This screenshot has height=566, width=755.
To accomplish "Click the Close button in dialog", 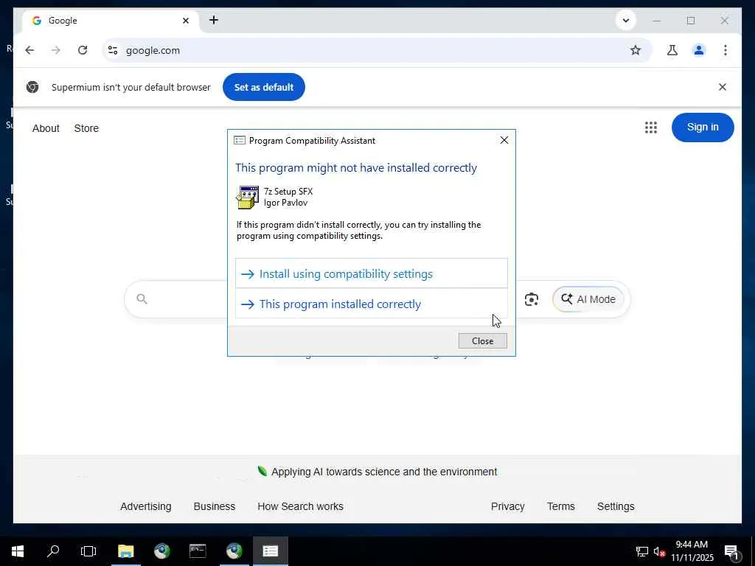I will coord(482,340).
